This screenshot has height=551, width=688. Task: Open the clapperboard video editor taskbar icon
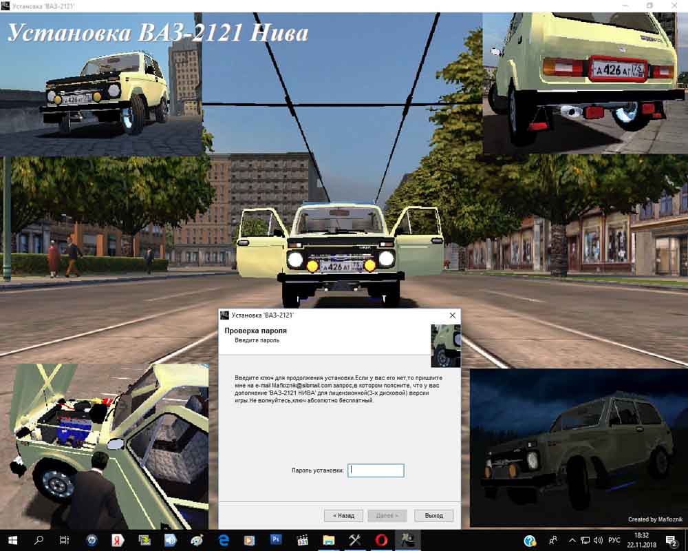pyautogui.click(x=302, y=540)
